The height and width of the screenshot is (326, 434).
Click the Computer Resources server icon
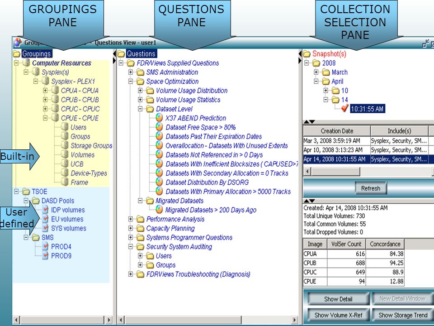tap(27, 62)
